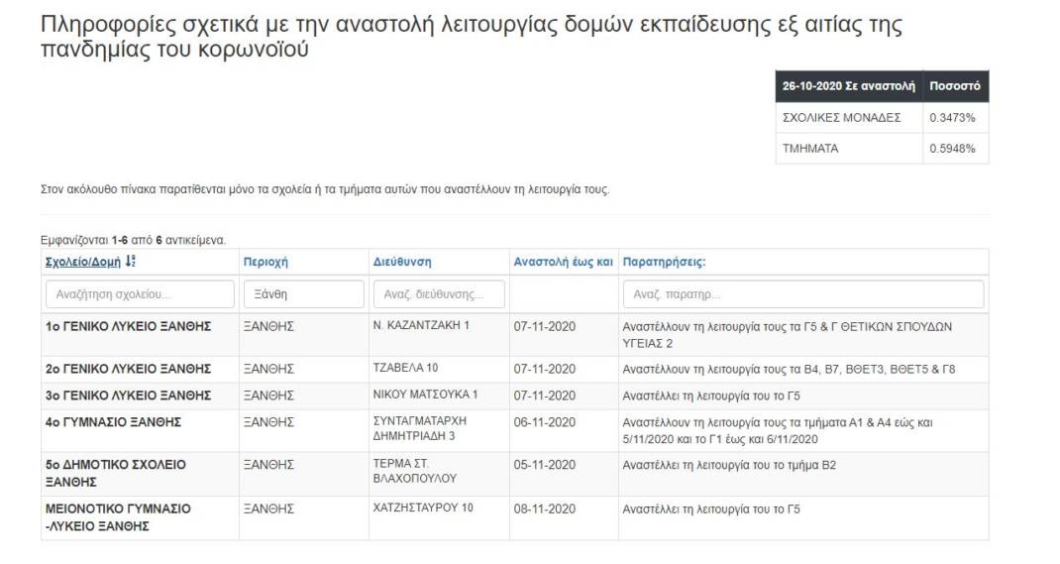Sort by Παρατηρήσεις column header
The width and height of the screenshot is (1060, 564).
(x=664, y=262)
